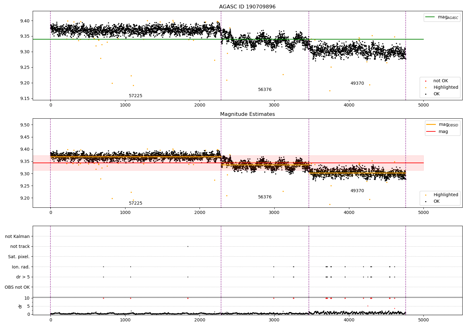
Task: Click the 'Magnitude Estimates' plot title
Action: [247, 114]
